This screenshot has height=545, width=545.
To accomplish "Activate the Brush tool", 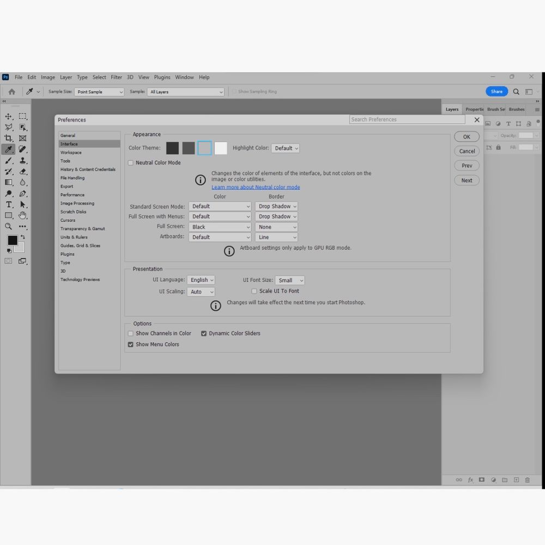I will (x=8, y=160).
